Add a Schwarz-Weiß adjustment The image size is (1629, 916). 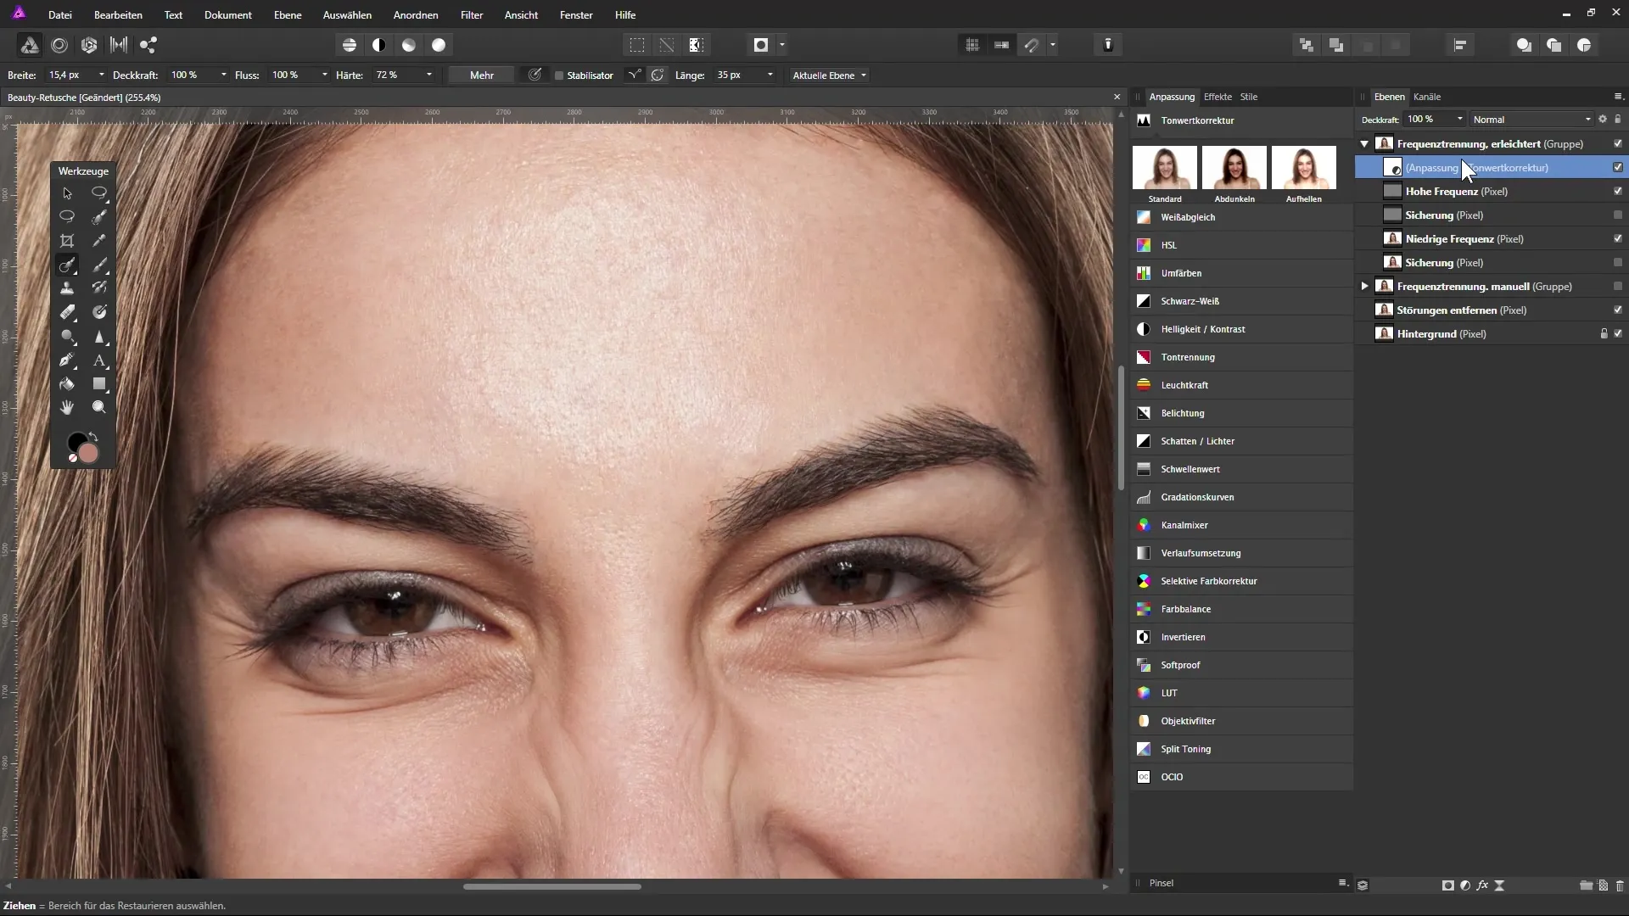click(1242, 301)
